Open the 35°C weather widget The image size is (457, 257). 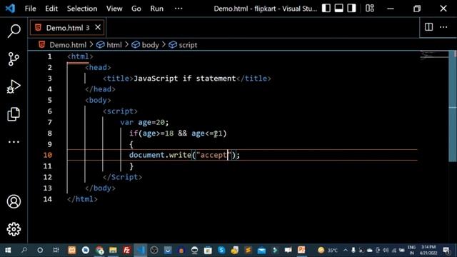pos(328,250)
